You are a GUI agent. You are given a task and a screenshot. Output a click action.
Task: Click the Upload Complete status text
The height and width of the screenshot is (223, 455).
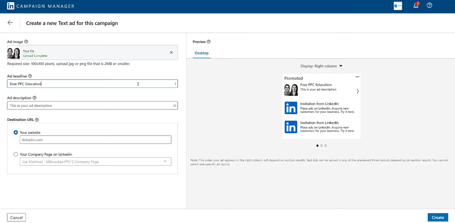35,56
